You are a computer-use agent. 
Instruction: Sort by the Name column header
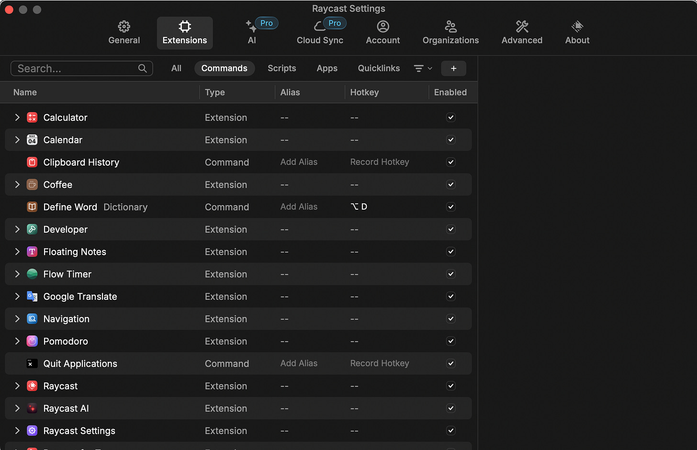pyautogui.click(x=25, y=92)
